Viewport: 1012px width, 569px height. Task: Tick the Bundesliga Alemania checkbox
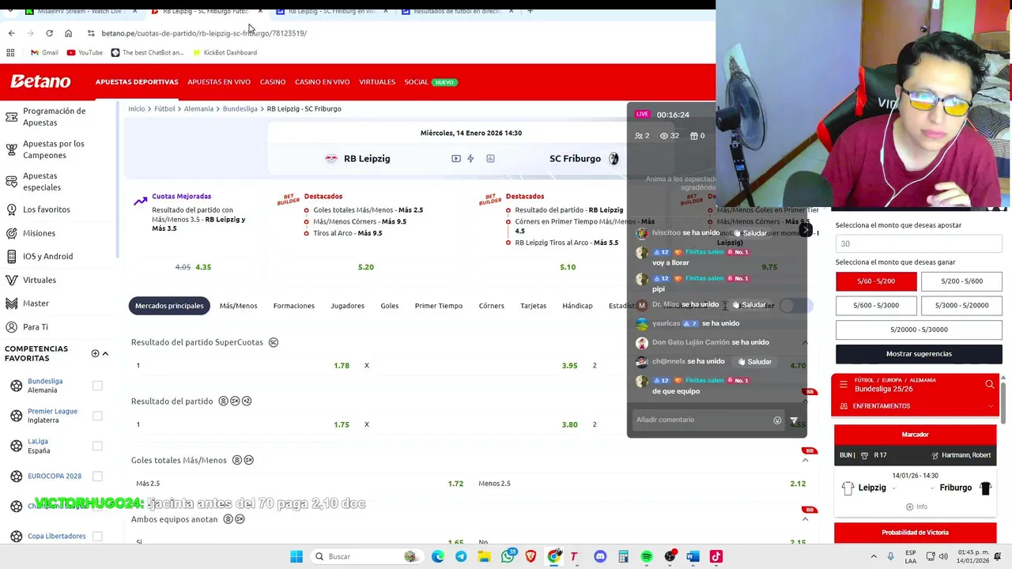pos(97,386)
